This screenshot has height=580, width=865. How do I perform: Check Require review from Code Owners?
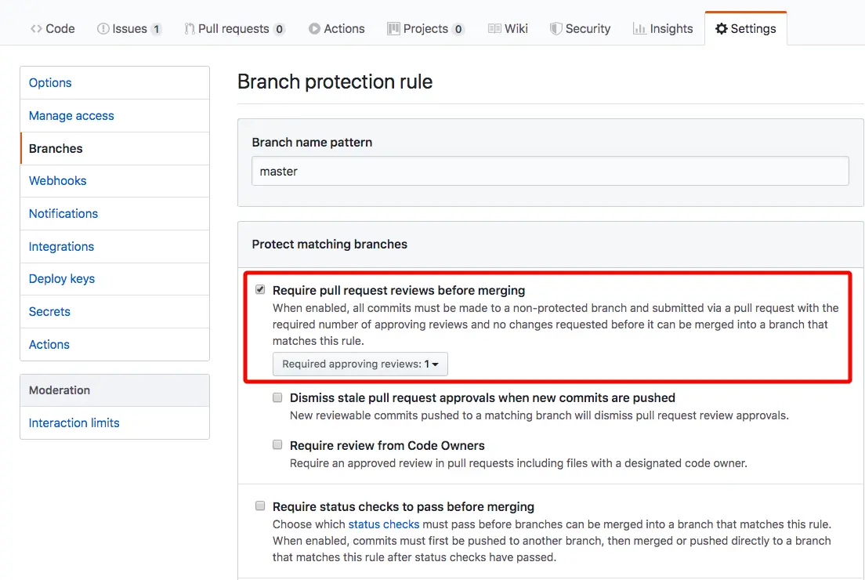tap(277, 445)
